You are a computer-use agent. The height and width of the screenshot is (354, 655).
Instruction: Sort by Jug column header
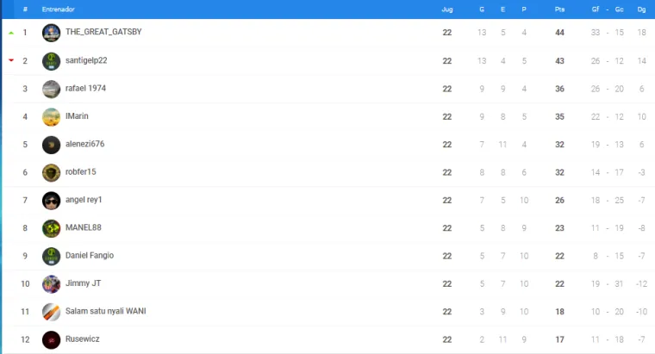447,9
